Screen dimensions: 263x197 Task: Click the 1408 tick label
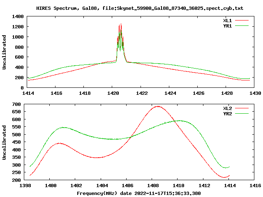coord(153,186)
